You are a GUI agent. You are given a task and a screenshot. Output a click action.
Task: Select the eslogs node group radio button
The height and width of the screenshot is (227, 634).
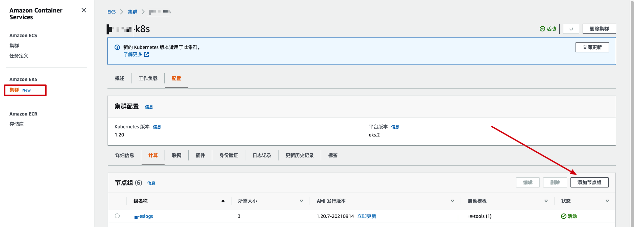pyautogui.click(x=117, y=216)
